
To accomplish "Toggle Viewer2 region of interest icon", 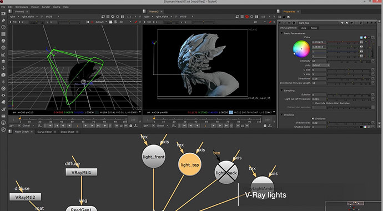I will (x=247, y=17).
